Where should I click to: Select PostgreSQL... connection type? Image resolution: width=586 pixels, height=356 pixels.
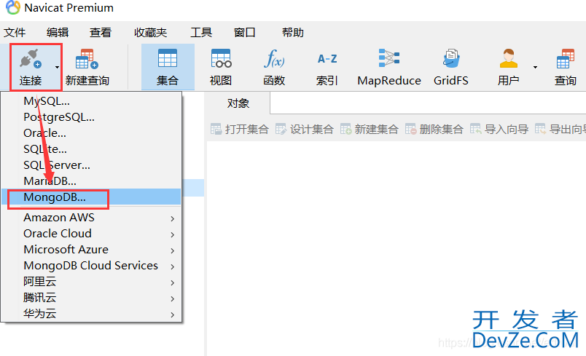click(59, 116)
